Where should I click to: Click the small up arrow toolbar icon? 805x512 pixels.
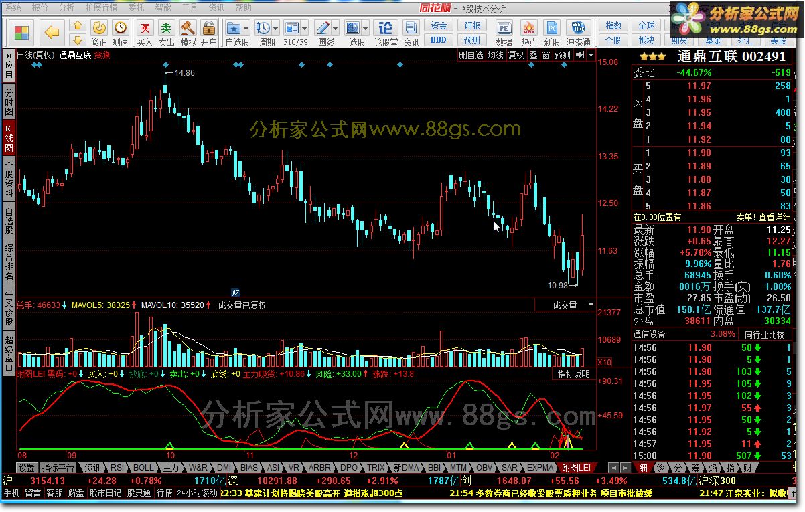point(77,26)
